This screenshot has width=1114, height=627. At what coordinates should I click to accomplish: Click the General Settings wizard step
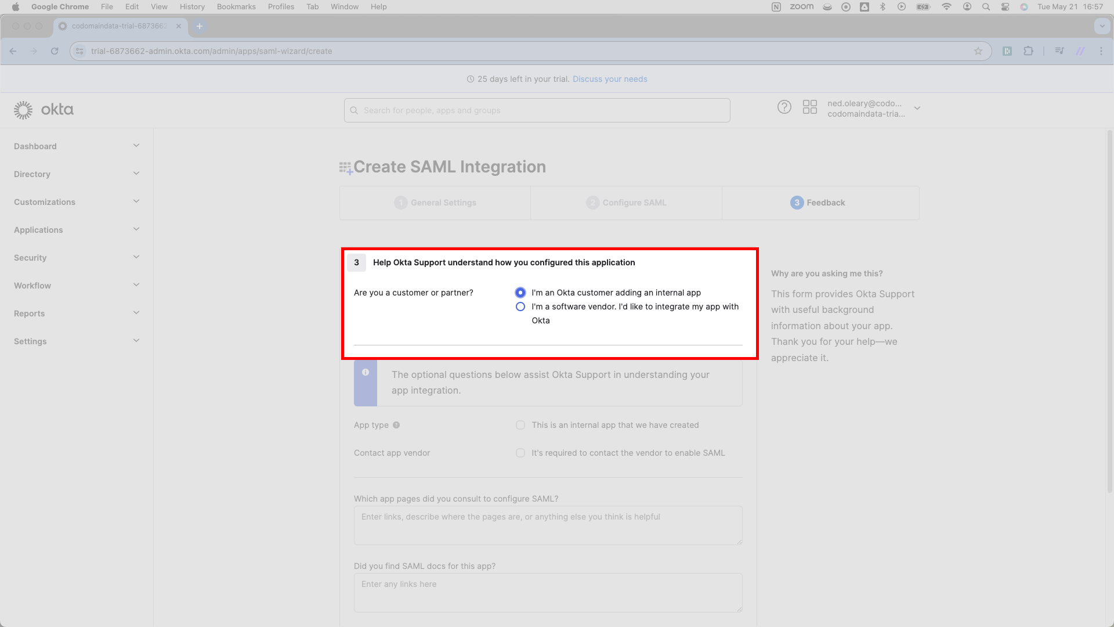point(435,203)
